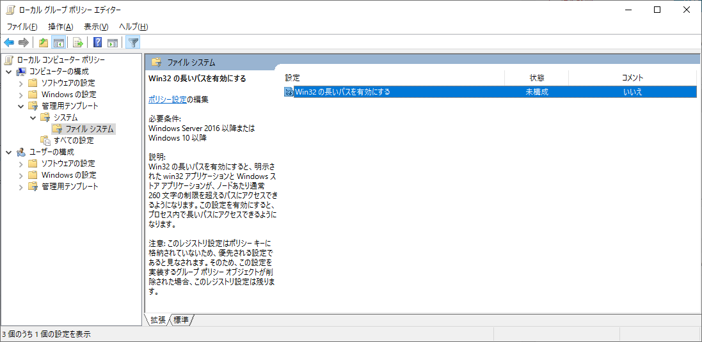
Task: Open the 表示(V) menu
Action: point(96,26)
